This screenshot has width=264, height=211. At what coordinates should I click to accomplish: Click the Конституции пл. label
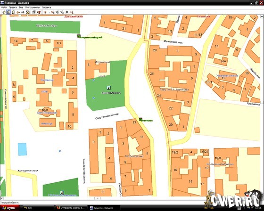(x=111, y=93)
